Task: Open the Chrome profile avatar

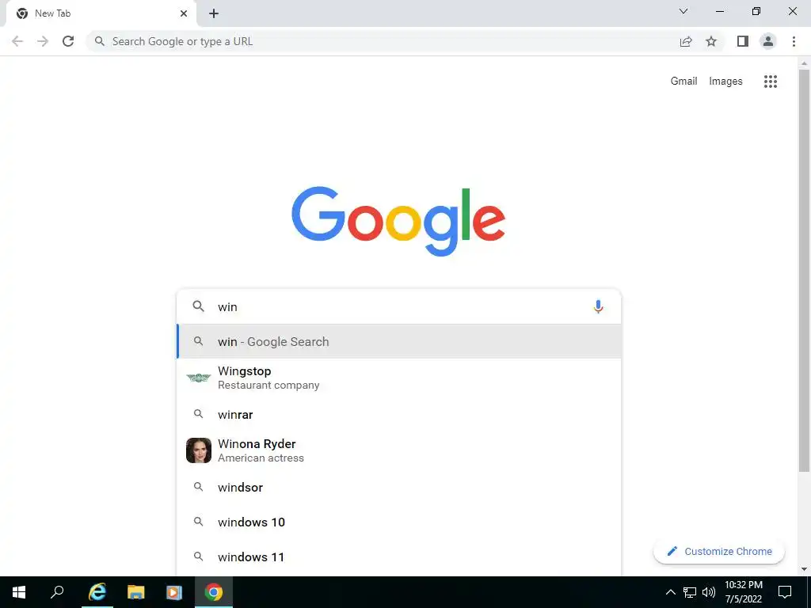Action: click(x=767, y=41)
